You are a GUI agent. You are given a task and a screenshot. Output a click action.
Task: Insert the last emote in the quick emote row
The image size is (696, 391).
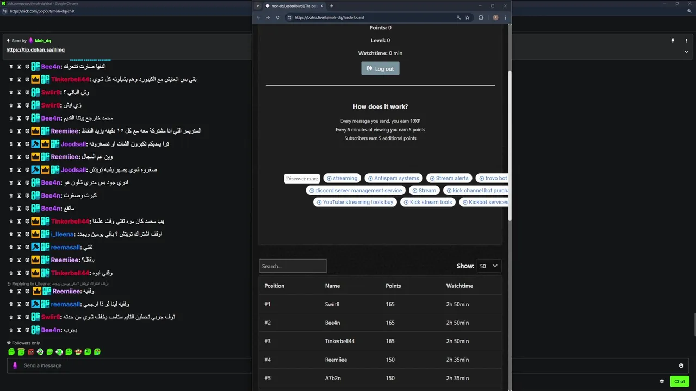97,352
